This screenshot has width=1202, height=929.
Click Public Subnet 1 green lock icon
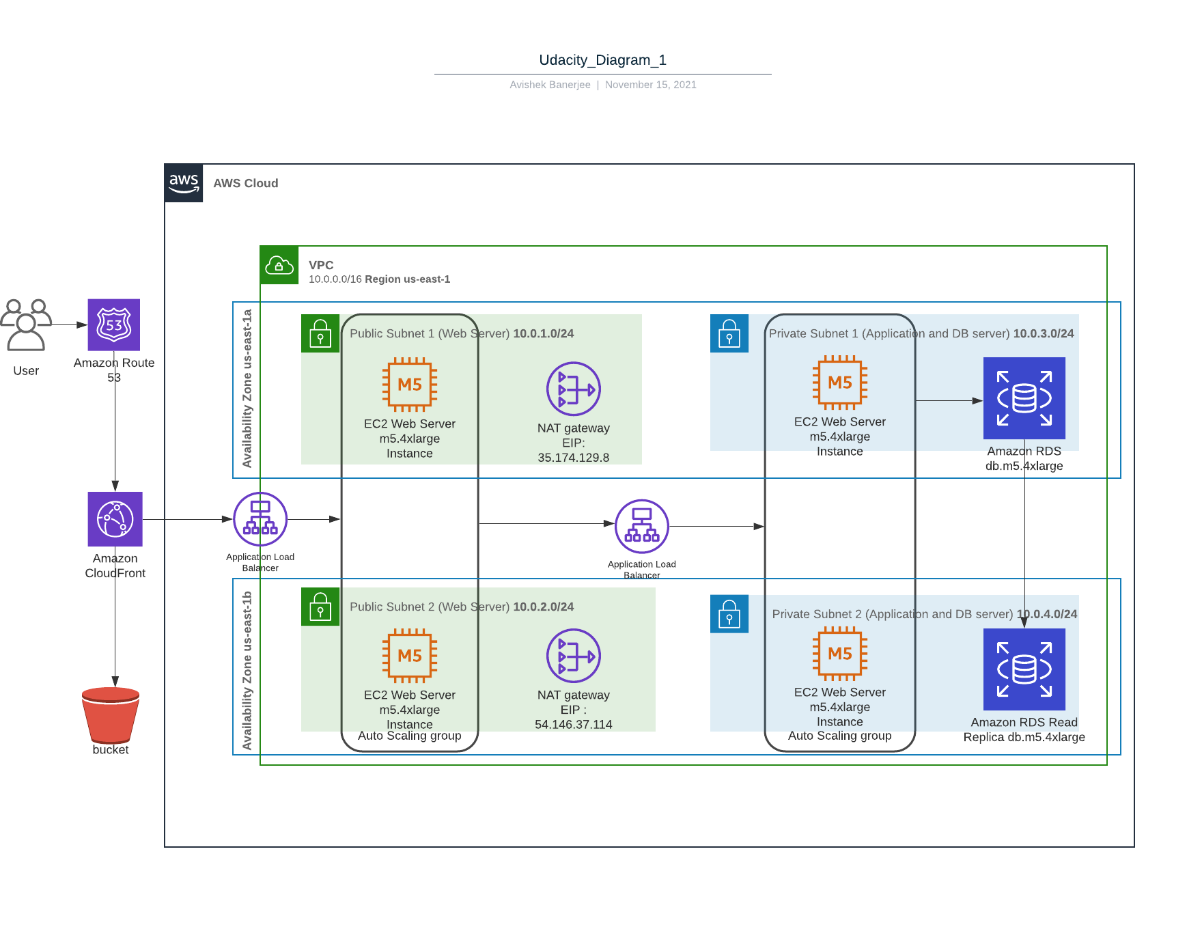[320, 333]
